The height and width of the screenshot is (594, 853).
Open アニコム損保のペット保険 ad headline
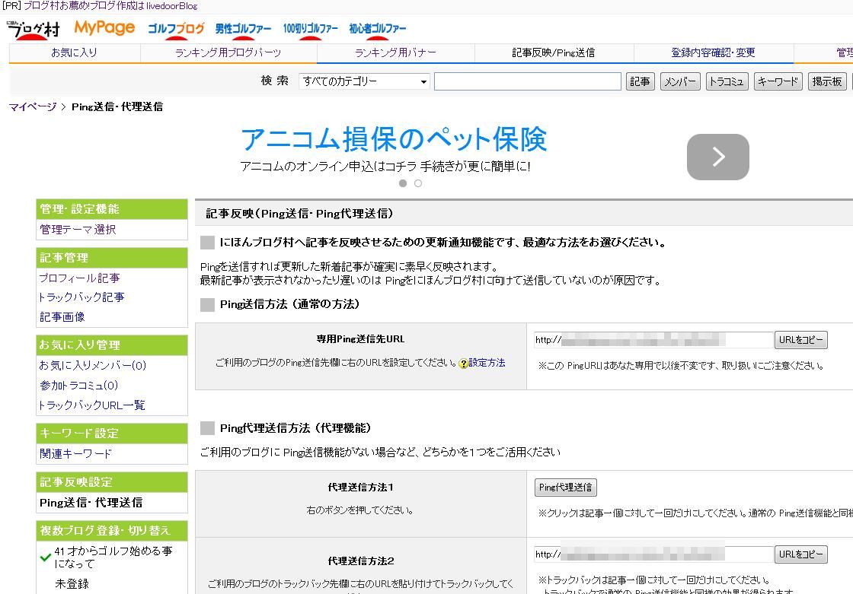394,139
